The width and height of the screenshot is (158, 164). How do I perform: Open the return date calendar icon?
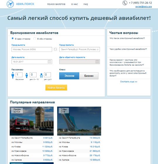click(97, 61)
